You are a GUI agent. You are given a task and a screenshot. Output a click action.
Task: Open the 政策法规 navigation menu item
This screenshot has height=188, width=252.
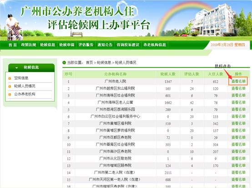pos(29,45)
